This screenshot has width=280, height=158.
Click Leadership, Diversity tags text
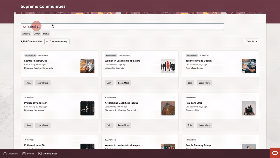point(114,68)
